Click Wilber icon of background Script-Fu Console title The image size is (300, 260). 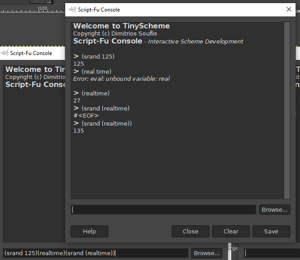point(4,53)
